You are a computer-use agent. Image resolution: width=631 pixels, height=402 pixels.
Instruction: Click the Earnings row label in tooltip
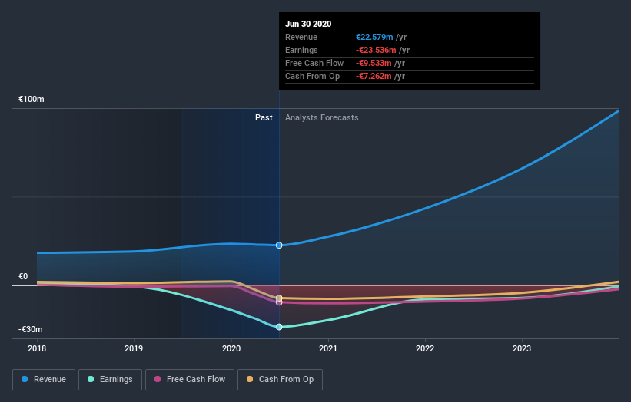coord(301,50)
